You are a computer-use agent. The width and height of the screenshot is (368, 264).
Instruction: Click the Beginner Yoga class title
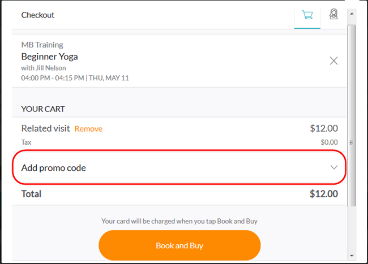pos(49,57)
